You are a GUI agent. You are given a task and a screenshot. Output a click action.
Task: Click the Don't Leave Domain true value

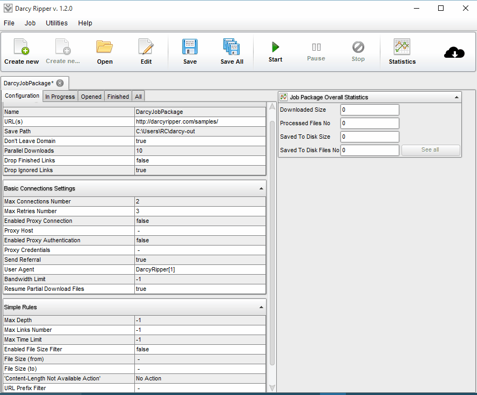(x=141, y=141)
